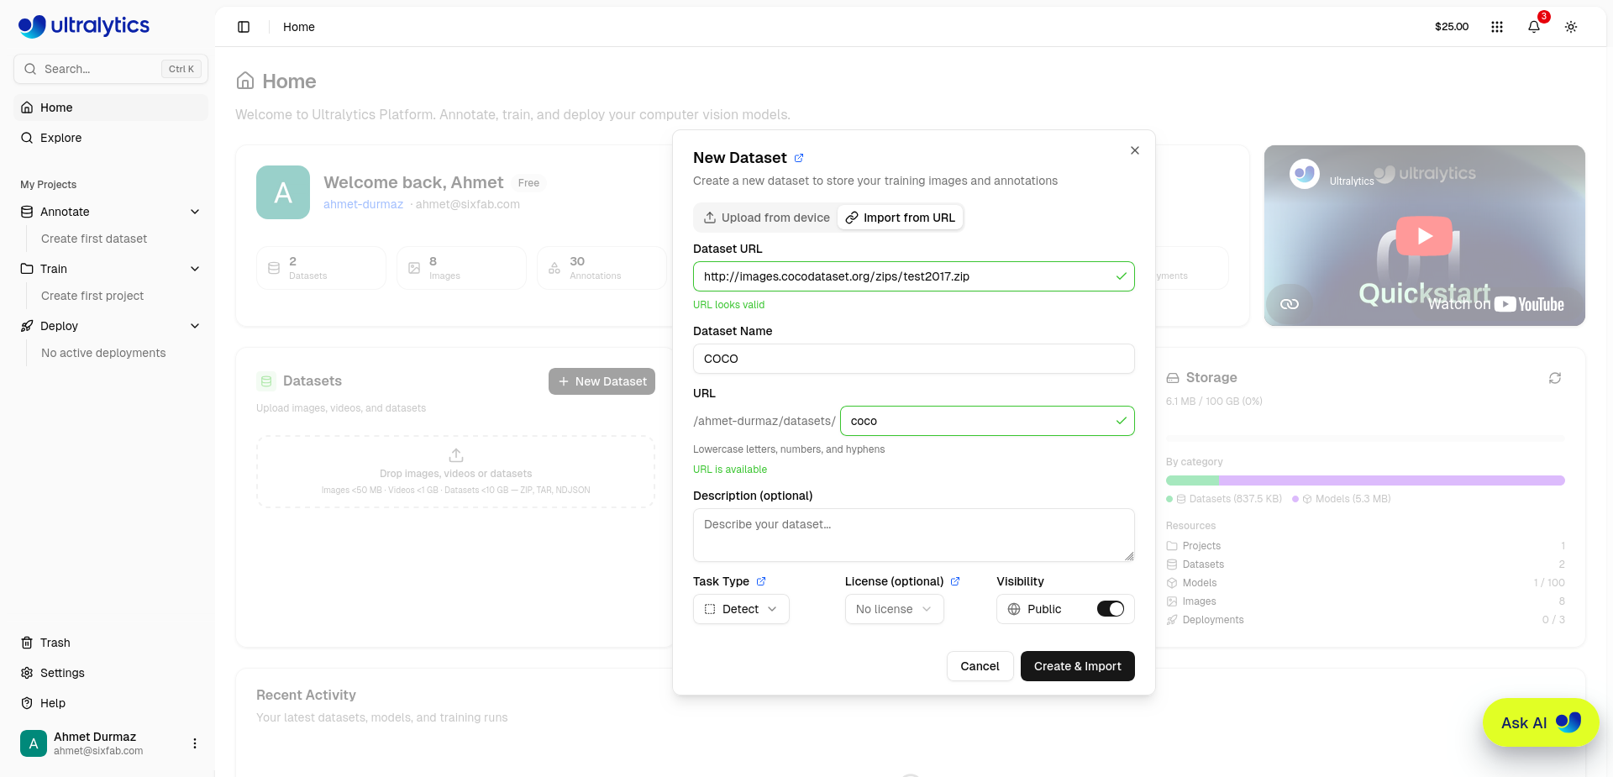The height and width of the screenshot is (777, 1613).
Task: Open Trash in sidebar
Action: 111,643
